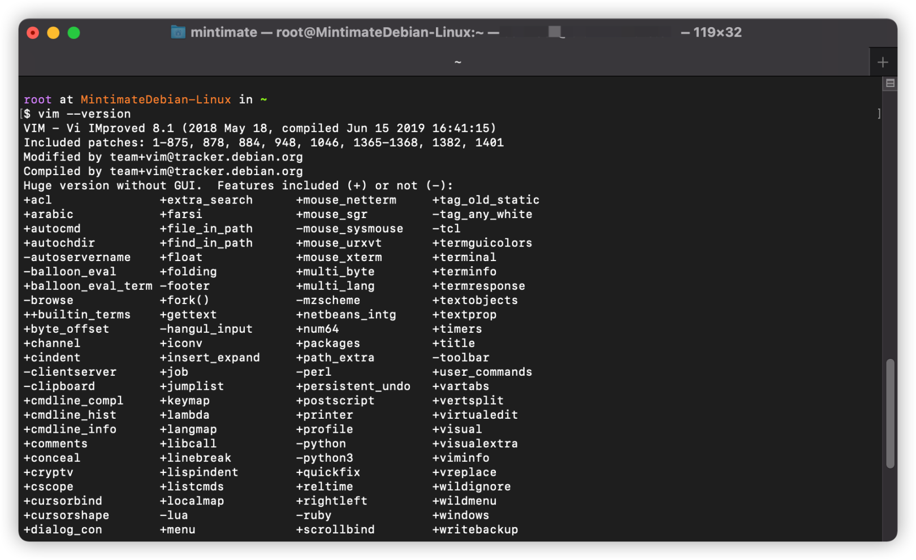Click the '+menu' feature entry
The width and height of the screenshot is (916, 560).
pos(178,529)
